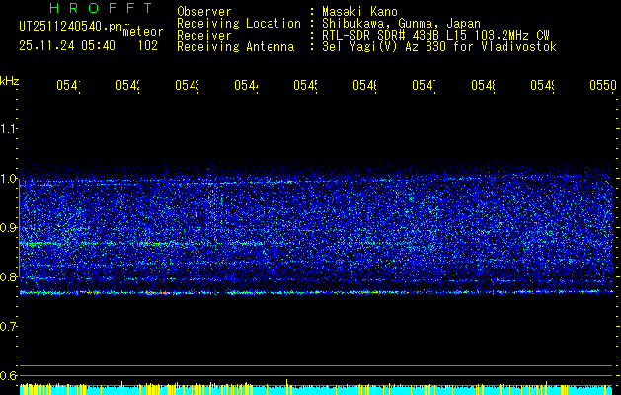
Task: Click the 0544 time marker
Action: (246, 85)
